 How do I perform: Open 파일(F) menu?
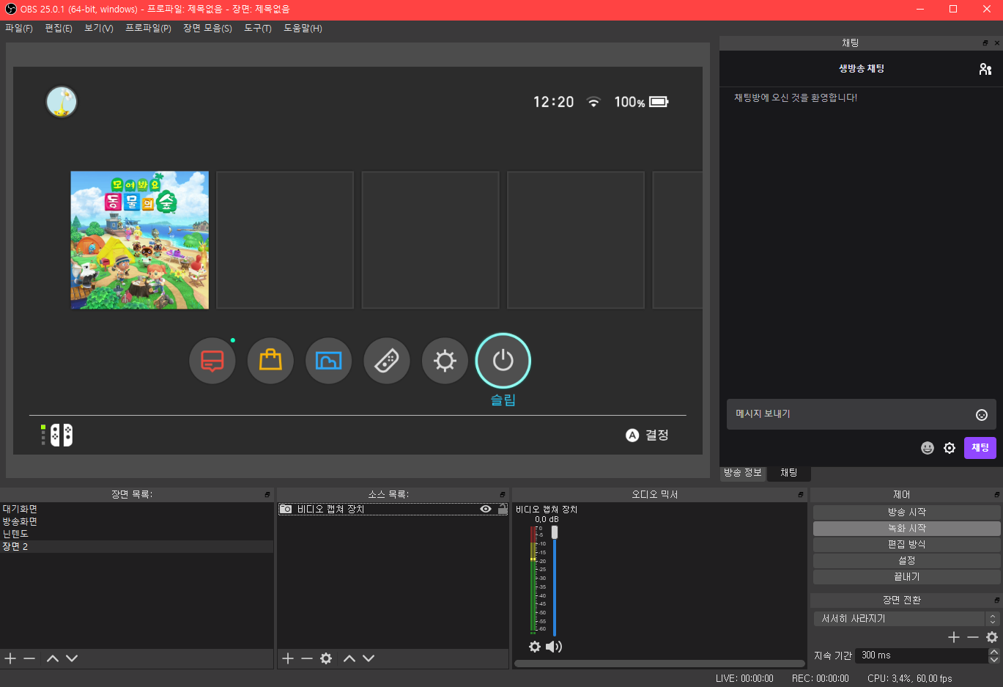pos(19,29)
